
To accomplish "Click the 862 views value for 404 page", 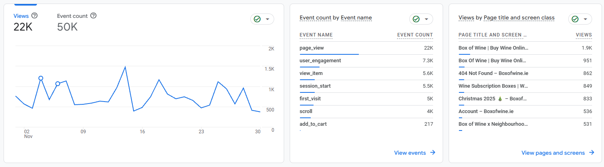I will pos(587,73).
